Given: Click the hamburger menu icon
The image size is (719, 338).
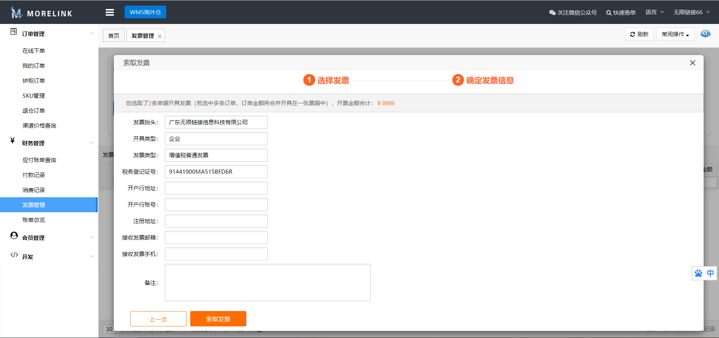Looking at the screenshot, I should [x=110, y=12].
